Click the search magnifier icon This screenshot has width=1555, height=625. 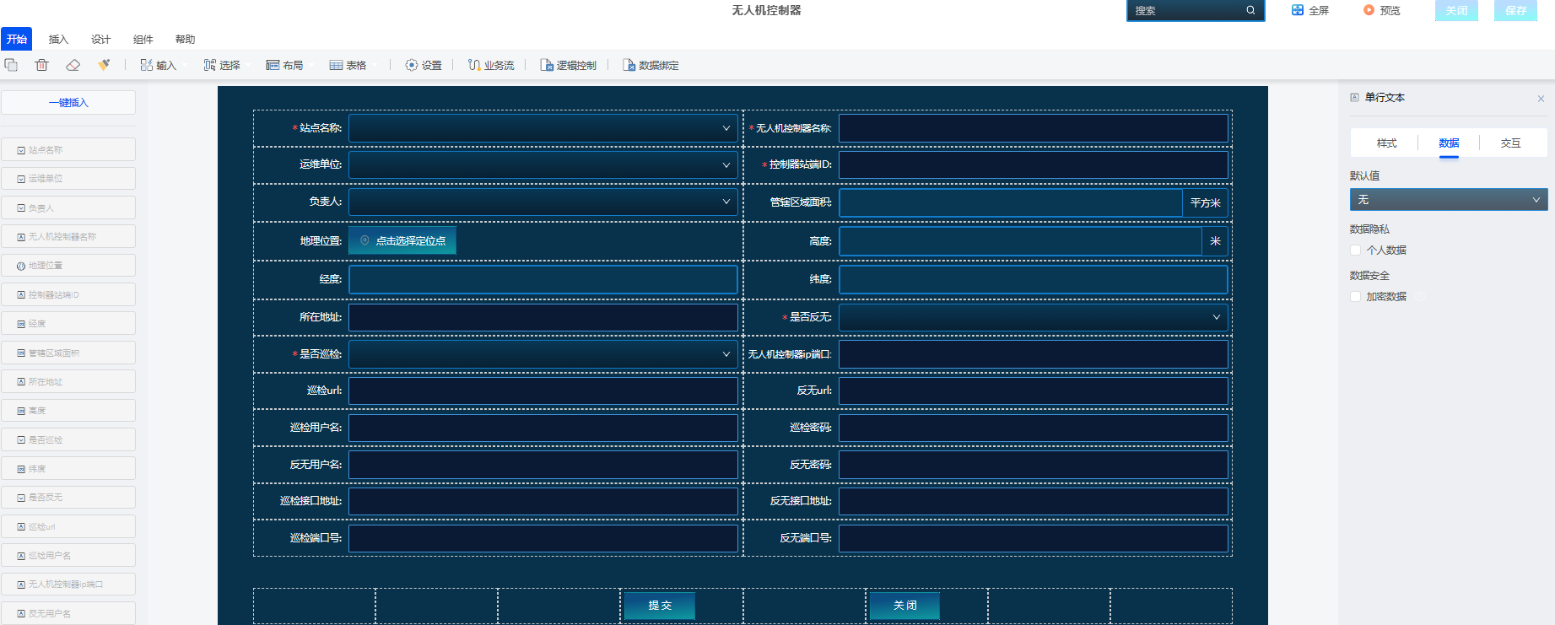tap(1250, 10)
